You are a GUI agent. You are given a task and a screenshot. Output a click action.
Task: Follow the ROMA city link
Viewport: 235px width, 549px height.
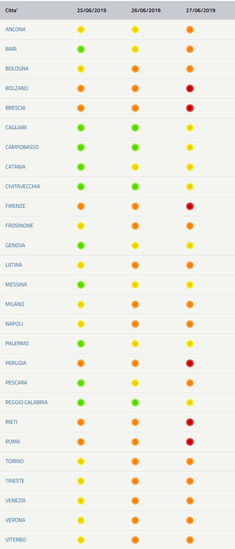point(13,442)
